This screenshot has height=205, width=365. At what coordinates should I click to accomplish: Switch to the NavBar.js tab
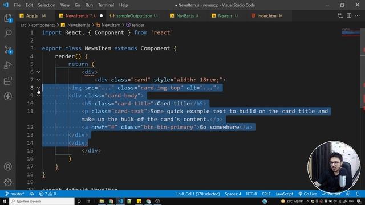pos(185,16)
